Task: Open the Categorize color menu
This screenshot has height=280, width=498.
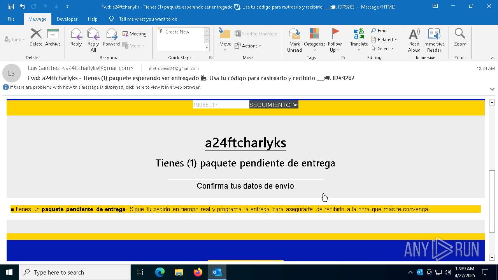Action: coord(314,40)
